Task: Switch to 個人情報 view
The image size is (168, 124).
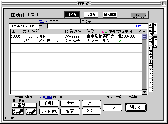Action: [x=110, y=15]
